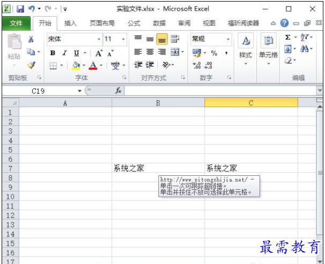Decrease the indent level

[x=138, y=65]
